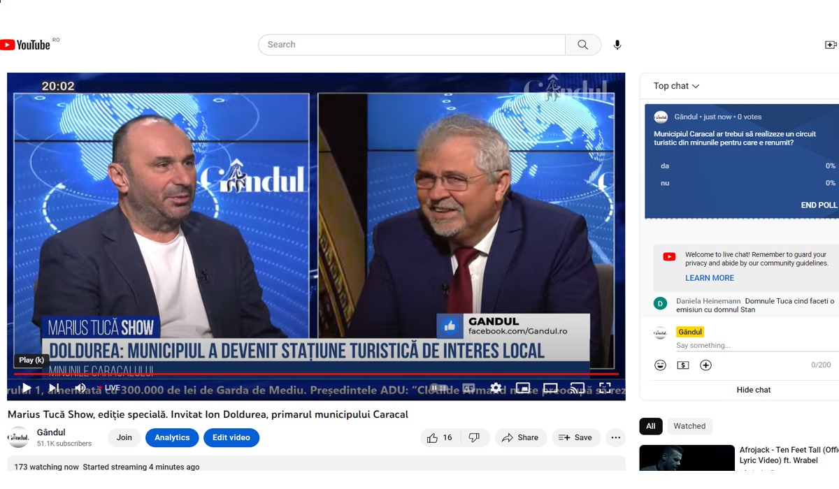Go to the YouTube home logo
This screenshot has width=839, height=489.
click(25, 45)
